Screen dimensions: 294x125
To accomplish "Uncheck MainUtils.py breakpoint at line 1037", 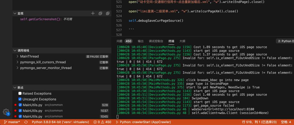I will tap(20, 111).
